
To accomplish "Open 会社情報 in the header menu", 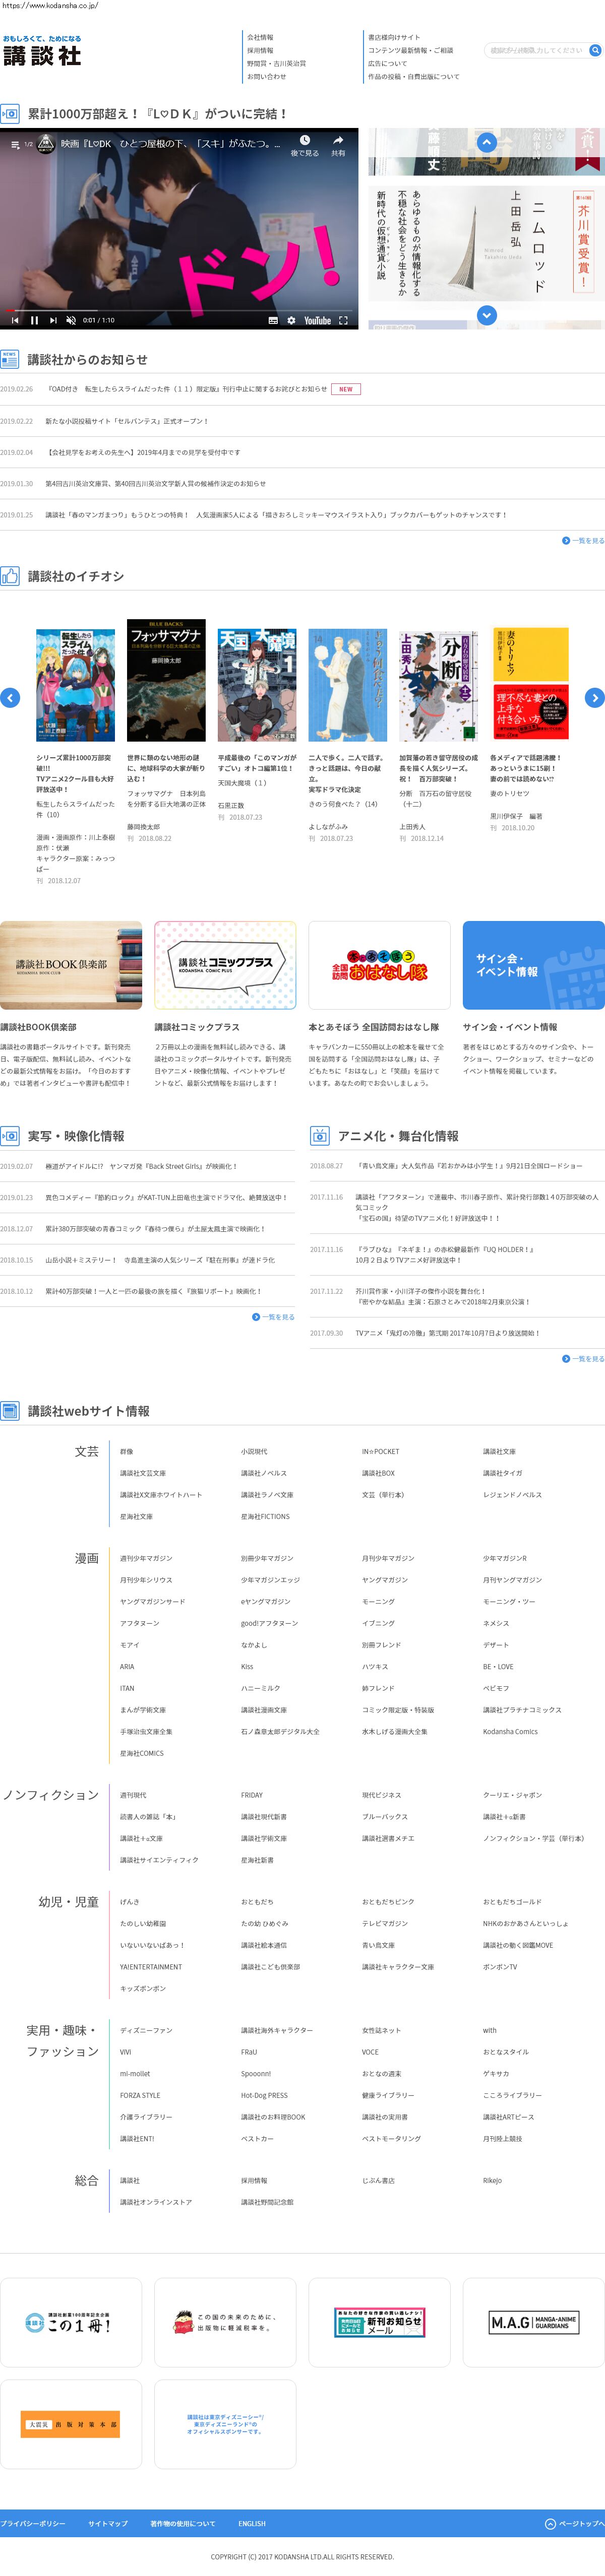I will [260, 37].
